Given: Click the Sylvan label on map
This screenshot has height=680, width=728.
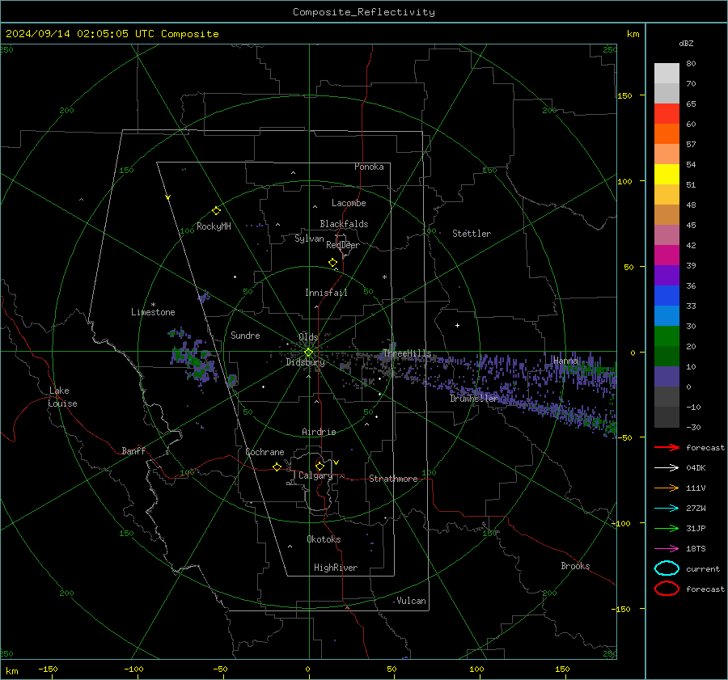Looking at the screenshot, I should pos(309,239).
